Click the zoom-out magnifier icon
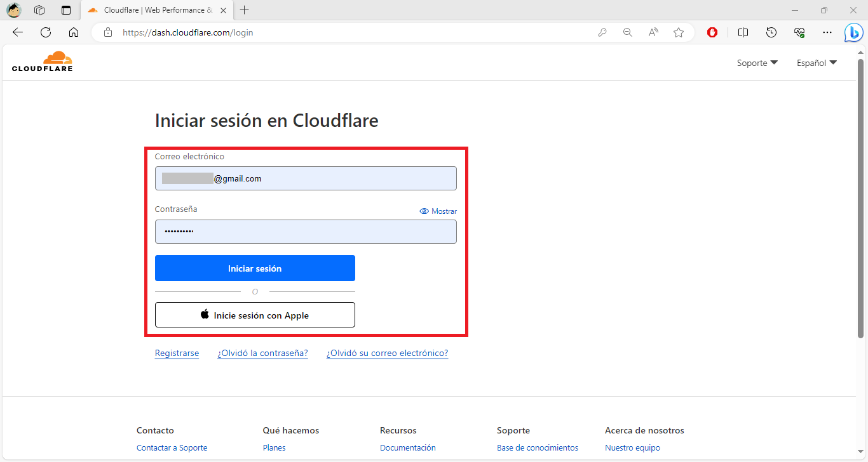 [x=628, y=32]
